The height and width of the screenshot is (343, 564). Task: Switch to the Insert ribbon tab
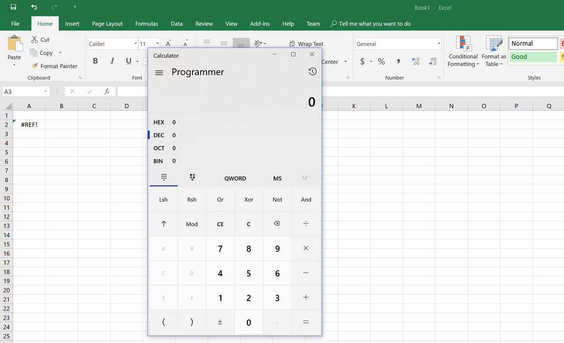coord(72,24)
